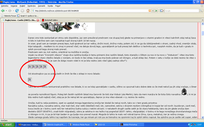Click the castle set image thumbnail
Screen dimensions: 204x127
[x=61, y=27]
